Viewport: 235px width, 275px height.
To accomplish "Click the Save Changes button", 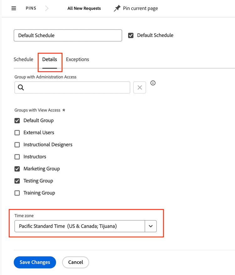I will [x=35, y=262].
